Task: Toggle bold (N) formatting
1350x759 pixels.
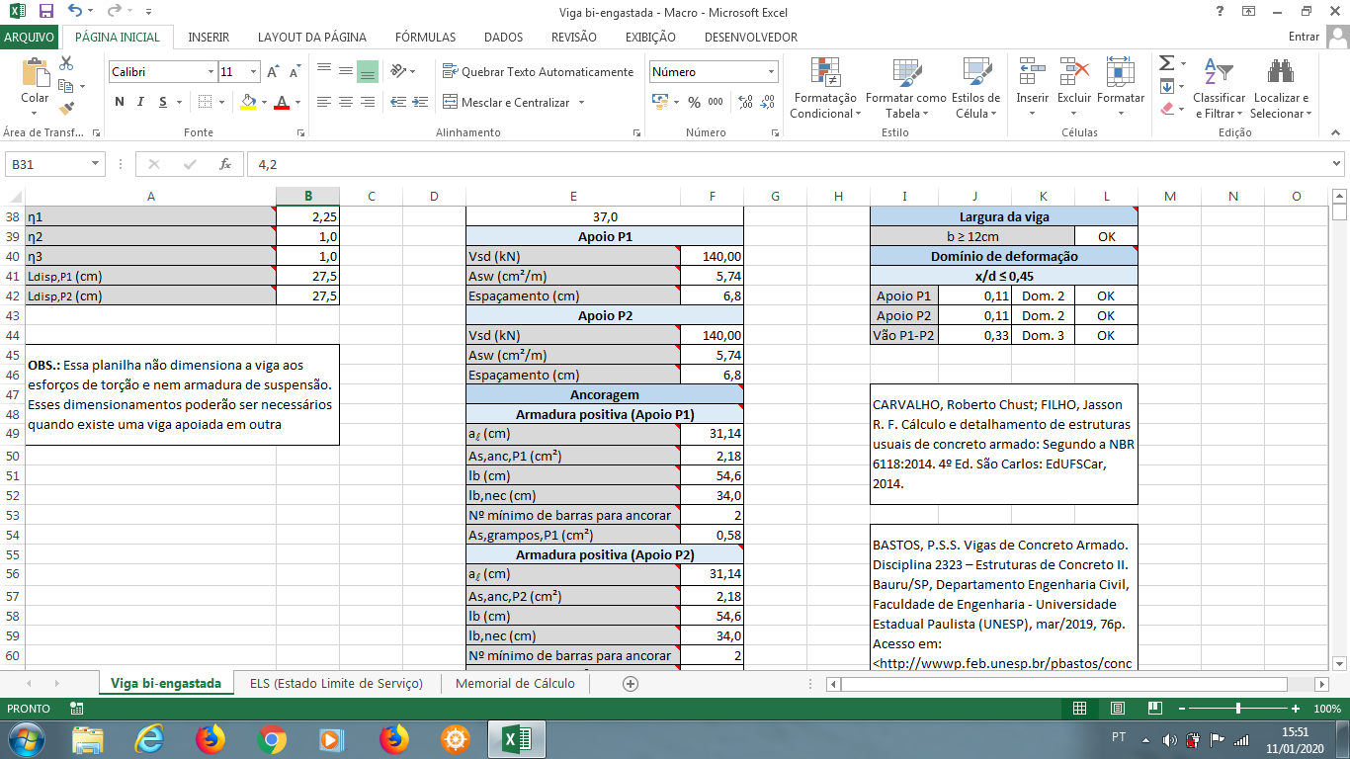Action: point(120,102)
